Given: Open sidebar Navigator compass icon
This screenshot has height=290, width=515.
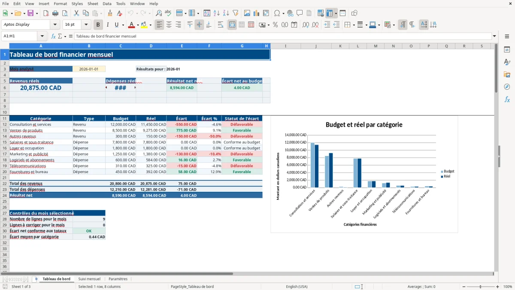Looking at the screenshot, I should [507, 87].
